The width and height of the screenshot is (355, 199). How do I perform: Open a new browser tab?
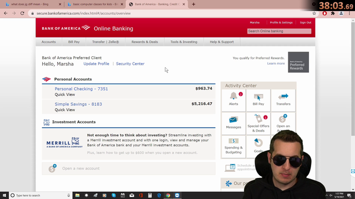click(x=194, y=4)
